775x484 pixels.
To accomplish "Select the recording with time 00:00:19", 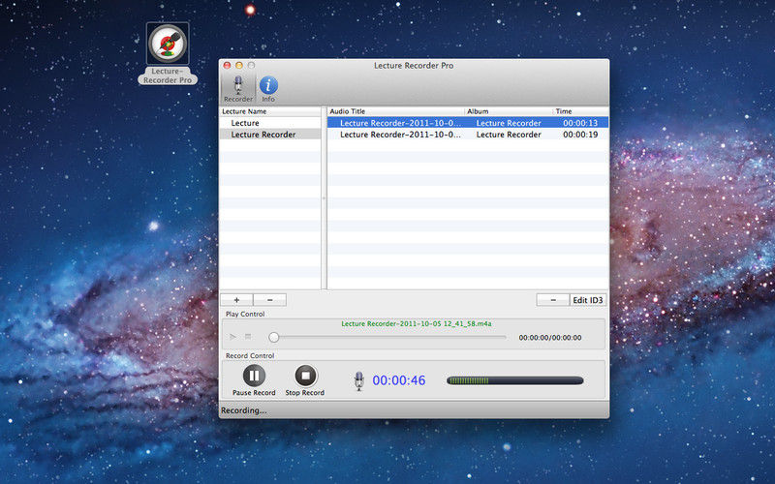I will [468, 135].
